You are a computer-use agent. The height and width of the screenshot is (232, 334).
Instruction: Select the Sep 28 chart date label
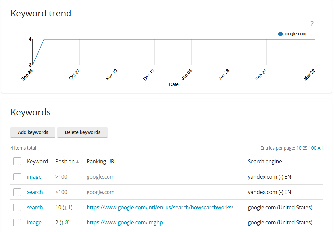(x=27, y=75)
